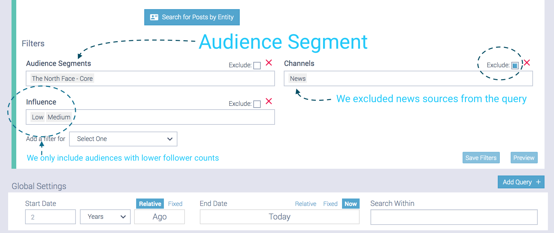This screenshot has width=554, height=233.
Task: Click the contact card icon on Search for Posts button
Action: click(x=154, y=17)
